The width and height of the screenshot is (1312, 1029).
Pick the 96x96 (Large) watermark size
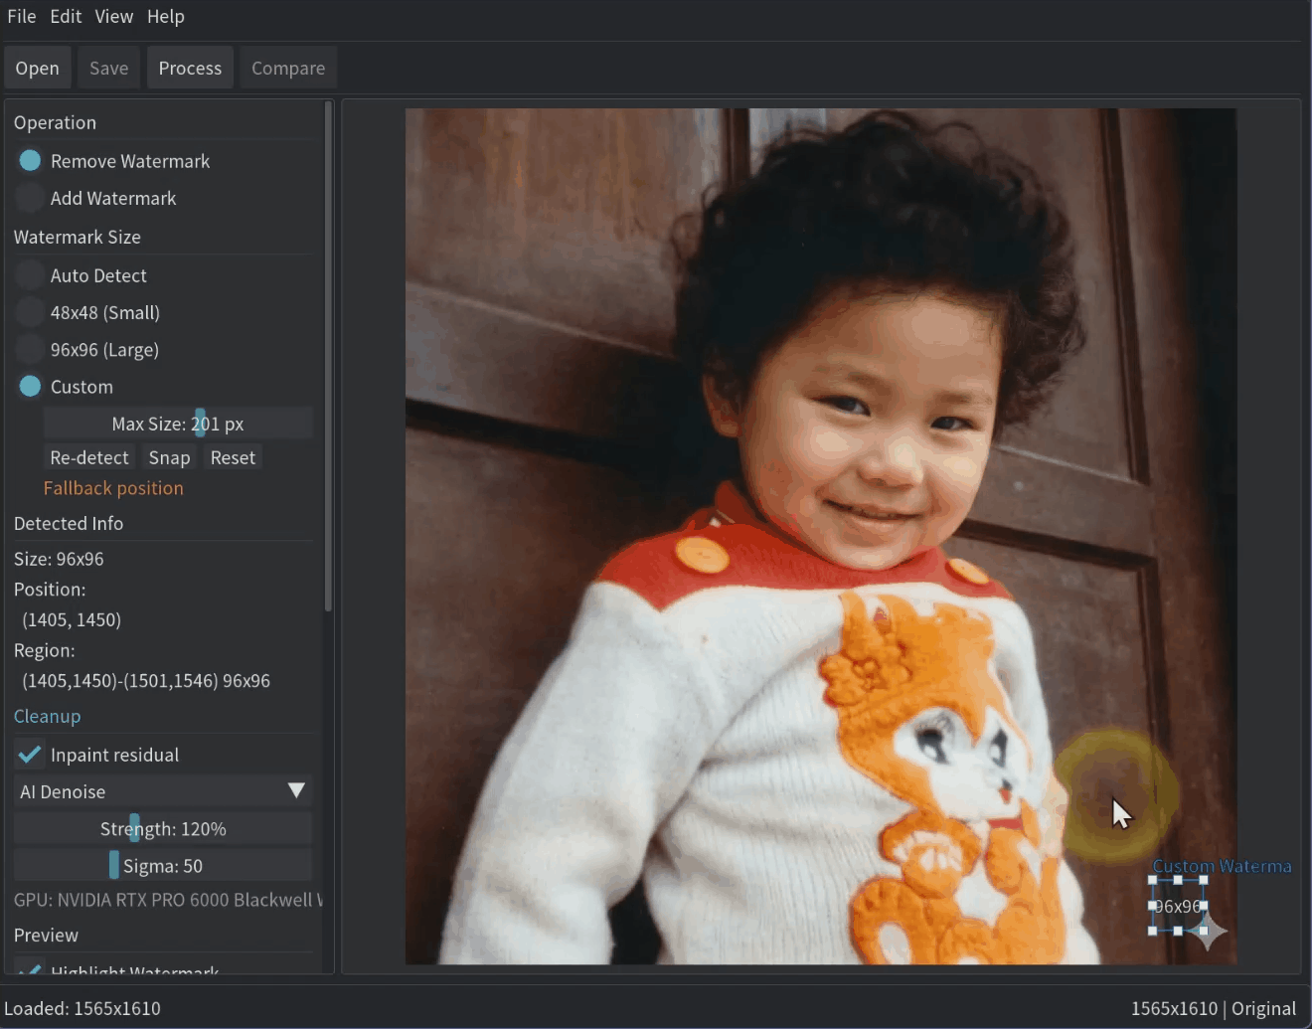30,350
